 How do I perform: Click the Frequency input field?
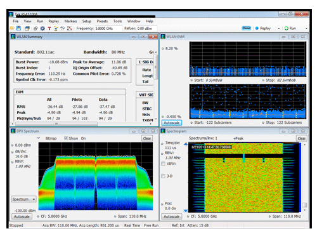(x=108, y=29)
